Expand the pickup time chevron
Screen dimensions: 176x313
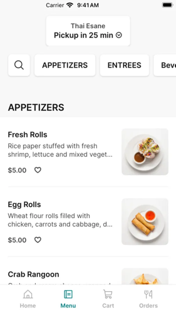pos(119,35)
